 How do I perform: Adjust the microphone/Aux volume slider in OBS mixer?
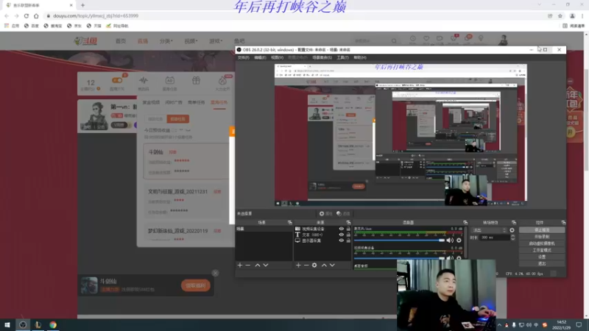[x=399, y=241]
